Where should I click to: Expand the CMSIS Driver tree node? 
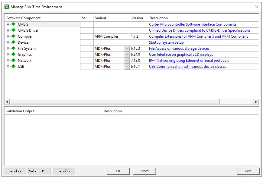tap(8, 31)
